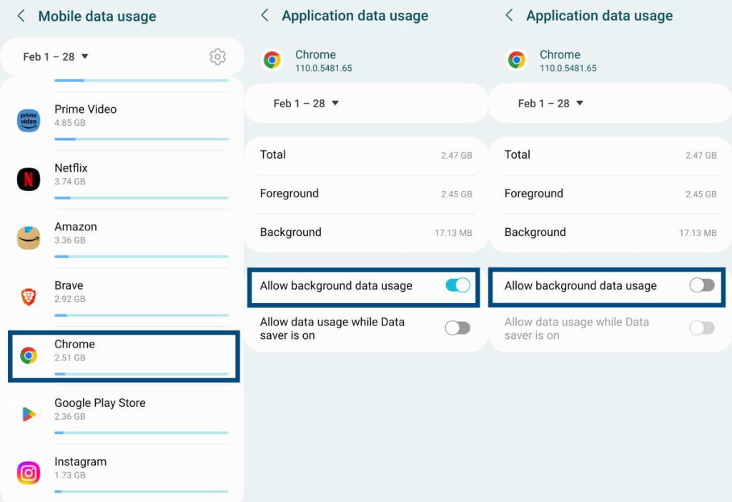Tap Chrome version 110.0.5481.65 in middle screen
The width and height of the screenshot is (732, 502).
[324, 68]
